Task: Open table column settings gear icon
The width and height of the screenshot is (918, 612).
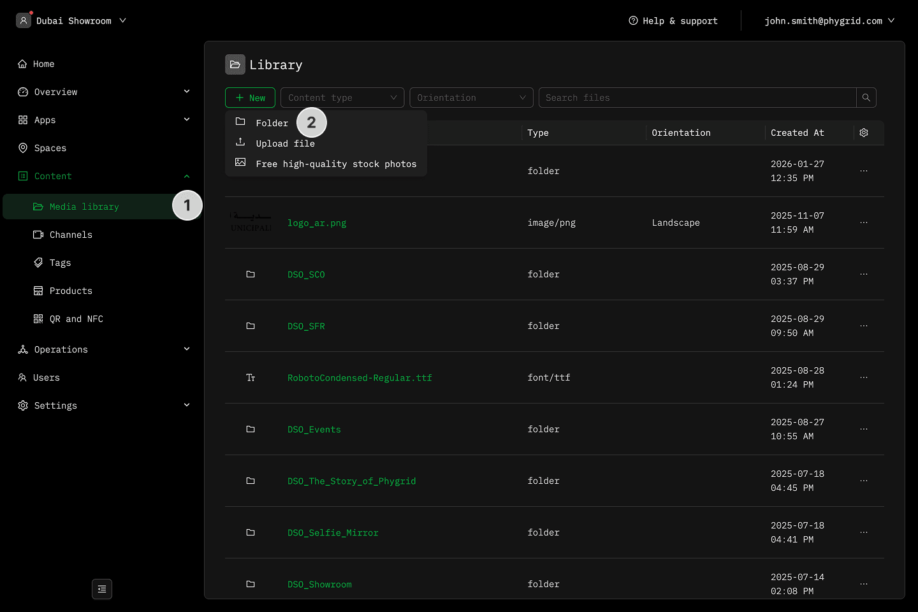Action: tap(864, 133)
